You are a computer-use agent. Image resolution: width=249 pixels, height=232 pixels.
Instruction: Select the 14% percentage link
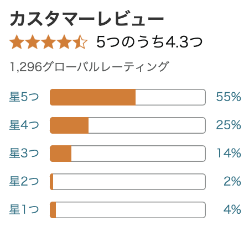[x=229, y=153]
